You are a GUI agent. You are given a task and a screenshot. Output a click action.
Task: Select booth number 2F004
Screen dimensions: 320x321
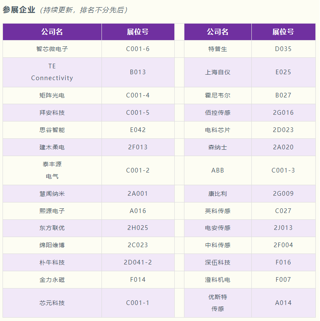283,245
